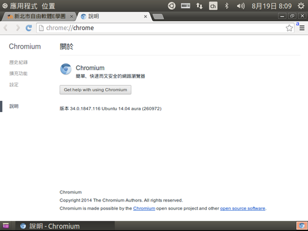Click the Ubuntu logo indicator in the panel
Screen dimensions: 308x231
click(x=171, y=6)
